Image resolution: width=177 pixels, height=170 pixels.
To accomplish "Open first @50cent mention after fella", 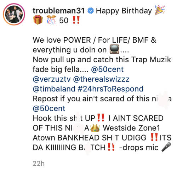I will (x=107, y=69).
